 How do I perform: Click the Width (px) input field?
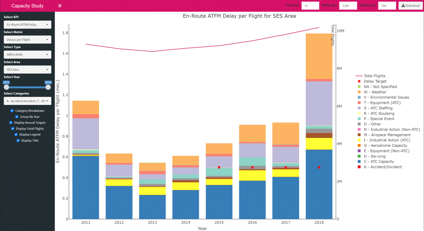348,6
